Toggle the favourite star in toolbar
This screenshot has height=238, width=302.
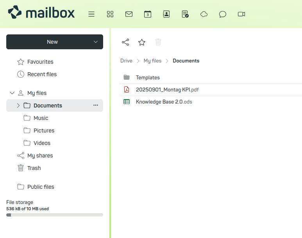click(142, 42)
